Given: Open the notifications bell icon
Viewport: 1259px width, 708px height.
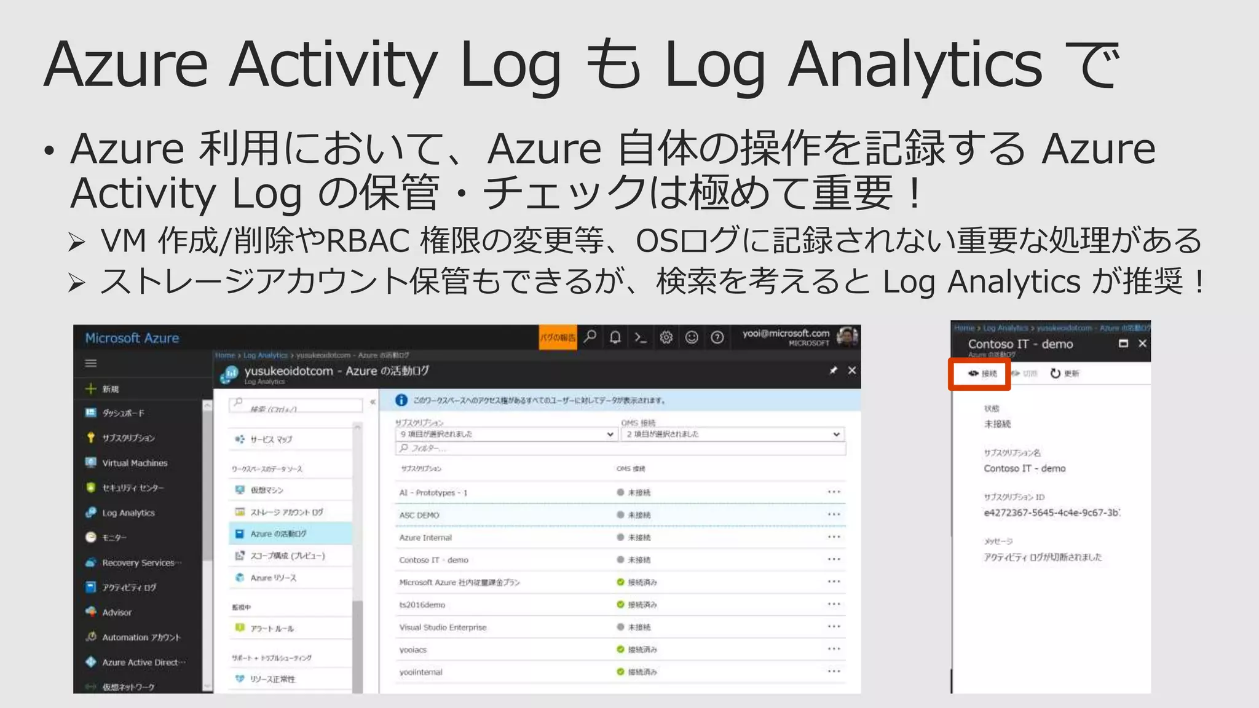Looking at the screenshot, I should point(615,337).
